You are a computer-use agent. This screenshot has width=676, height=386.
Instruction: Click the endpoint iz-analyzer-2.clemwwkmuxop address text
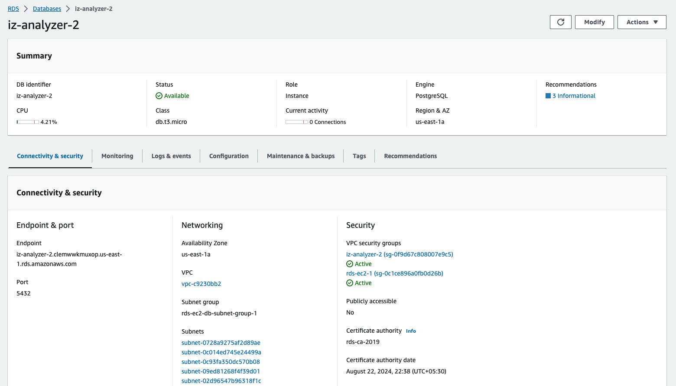69,259
